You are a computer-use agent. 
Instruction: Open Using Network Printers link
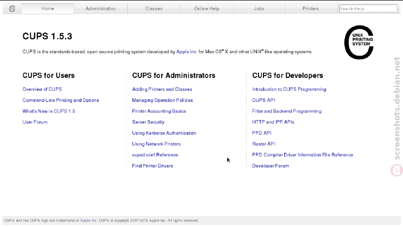point(156,144)
